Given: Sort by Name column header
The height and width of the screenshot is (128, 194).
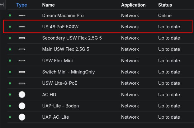Looking at the screenshot, I should click(x=48, y=5).
